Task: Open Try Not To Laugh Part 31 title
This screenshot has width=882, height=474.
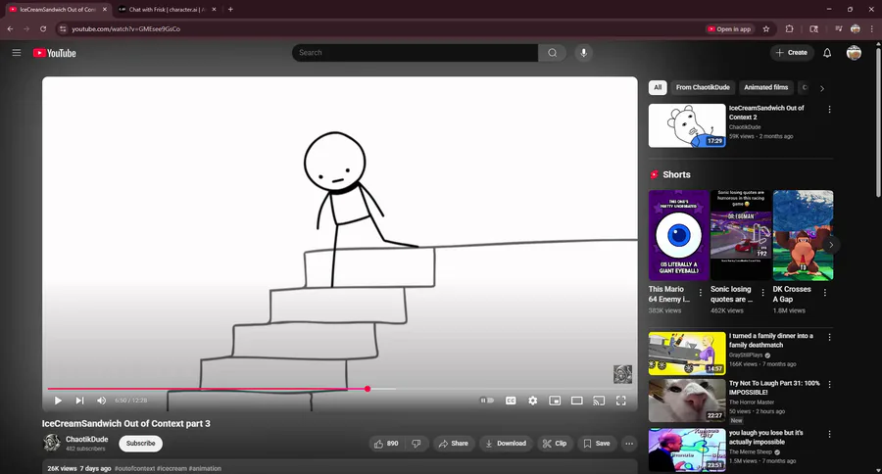Action: tap(774, 388)
